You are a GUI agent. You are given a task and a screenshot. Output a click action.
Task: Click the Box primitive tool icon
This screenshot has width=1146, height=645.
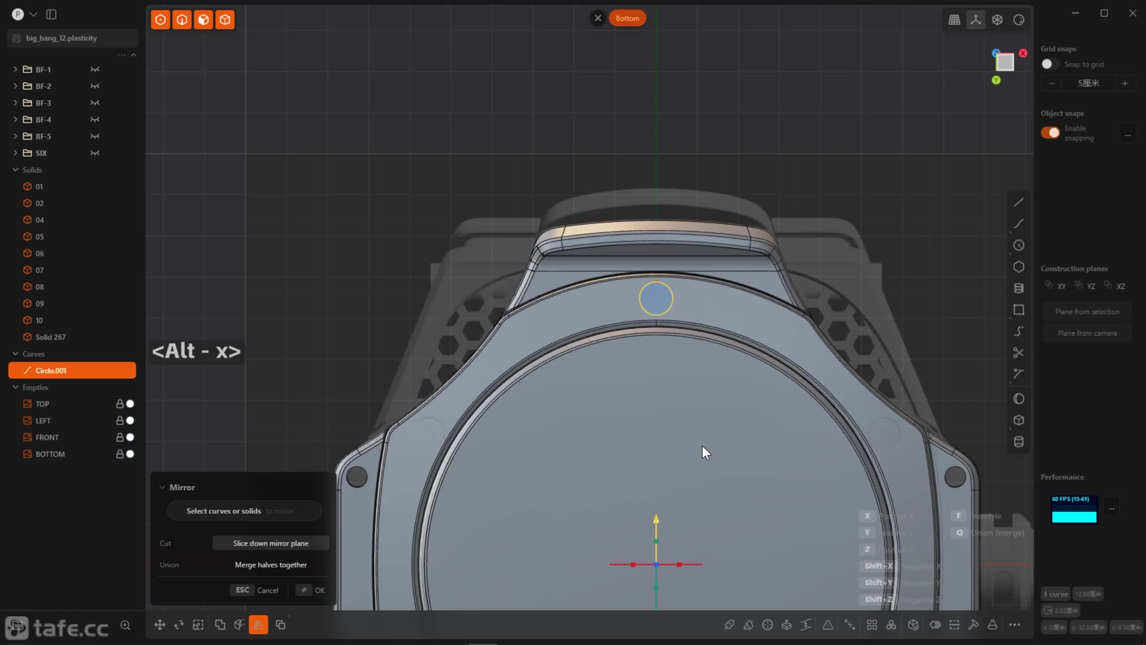click(x=1018, y=420)
